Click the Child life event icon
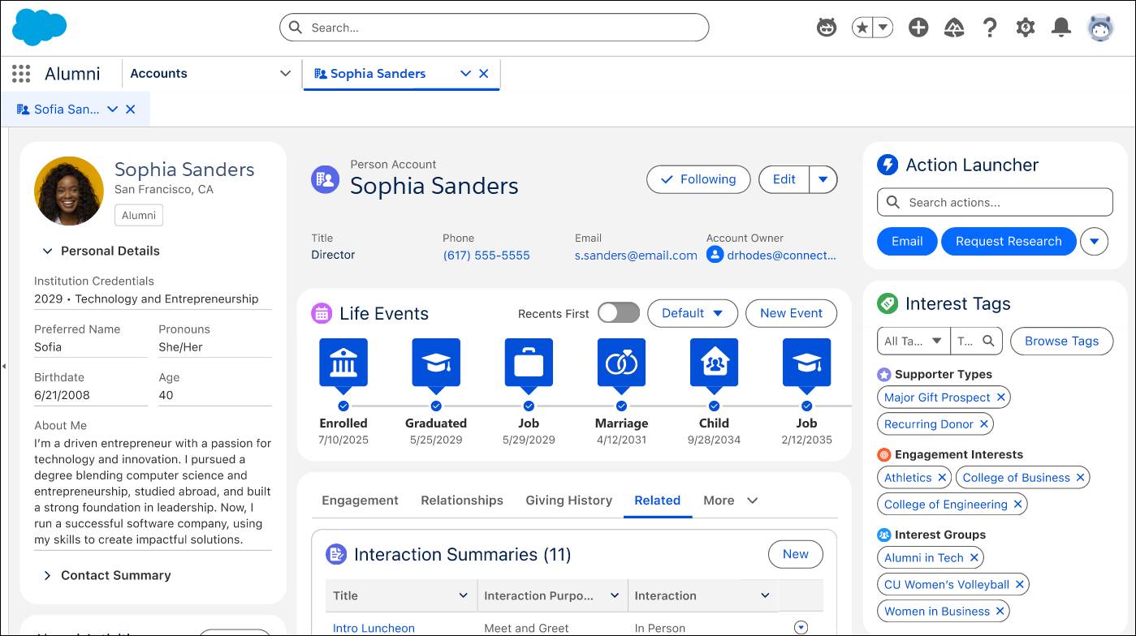The height and width of the screenshot is (636, 1136). click(714, 363)
